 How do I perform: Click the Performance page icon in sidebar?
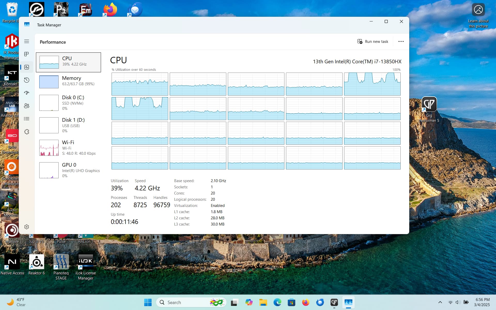27,67
